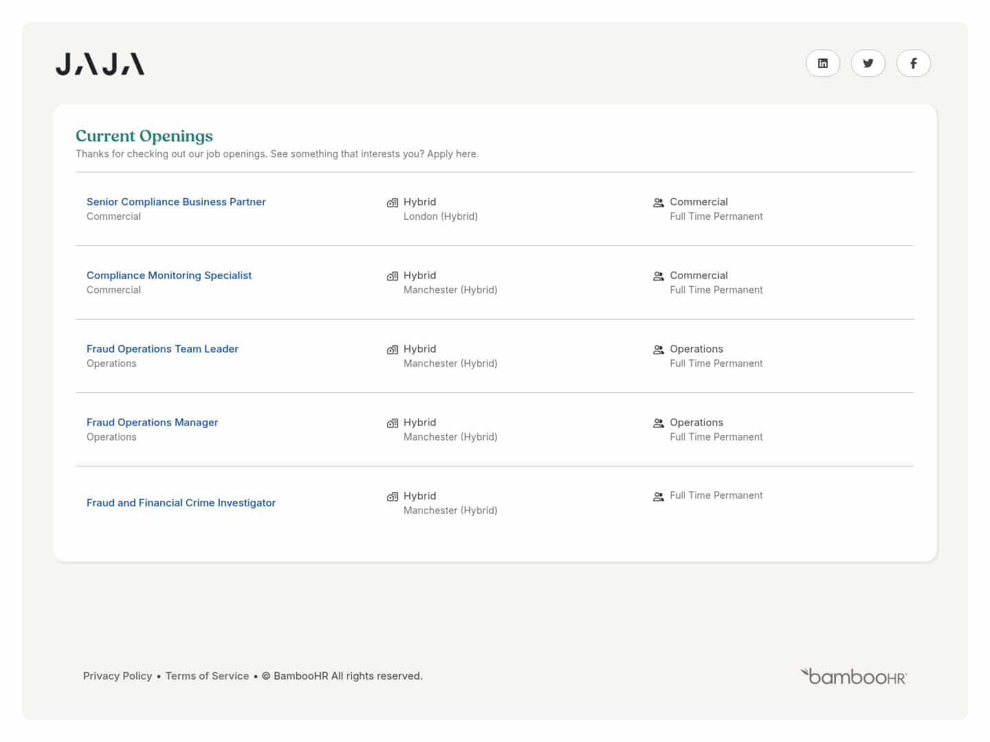Click the hybrid icon for Fraud and Financial Crime Investigator
The image size is (990, 742).
pyautogui.click(x=393, y=496)
